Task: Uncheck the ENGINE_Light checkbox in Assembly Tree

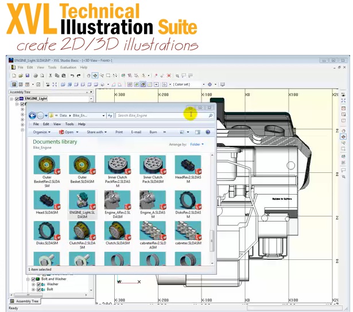Action: (x=17, y=98)
